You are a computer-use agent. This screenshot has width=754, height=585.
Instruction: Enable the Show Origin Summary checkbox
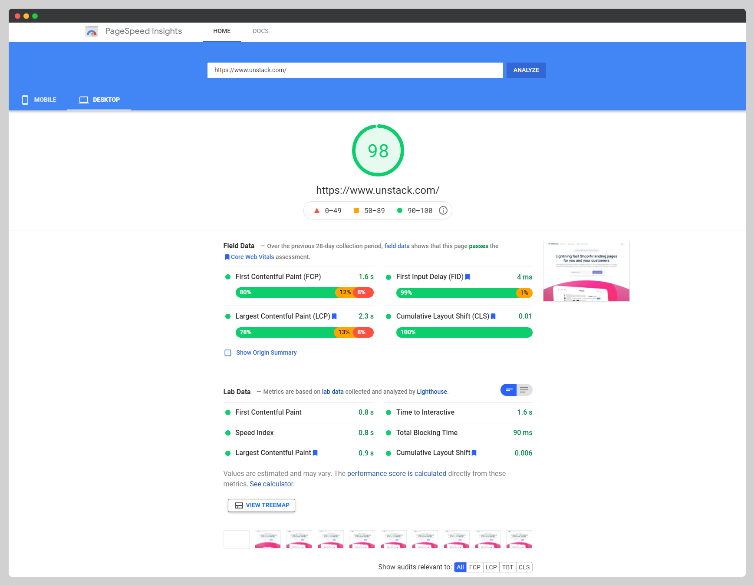coord(227,352)
